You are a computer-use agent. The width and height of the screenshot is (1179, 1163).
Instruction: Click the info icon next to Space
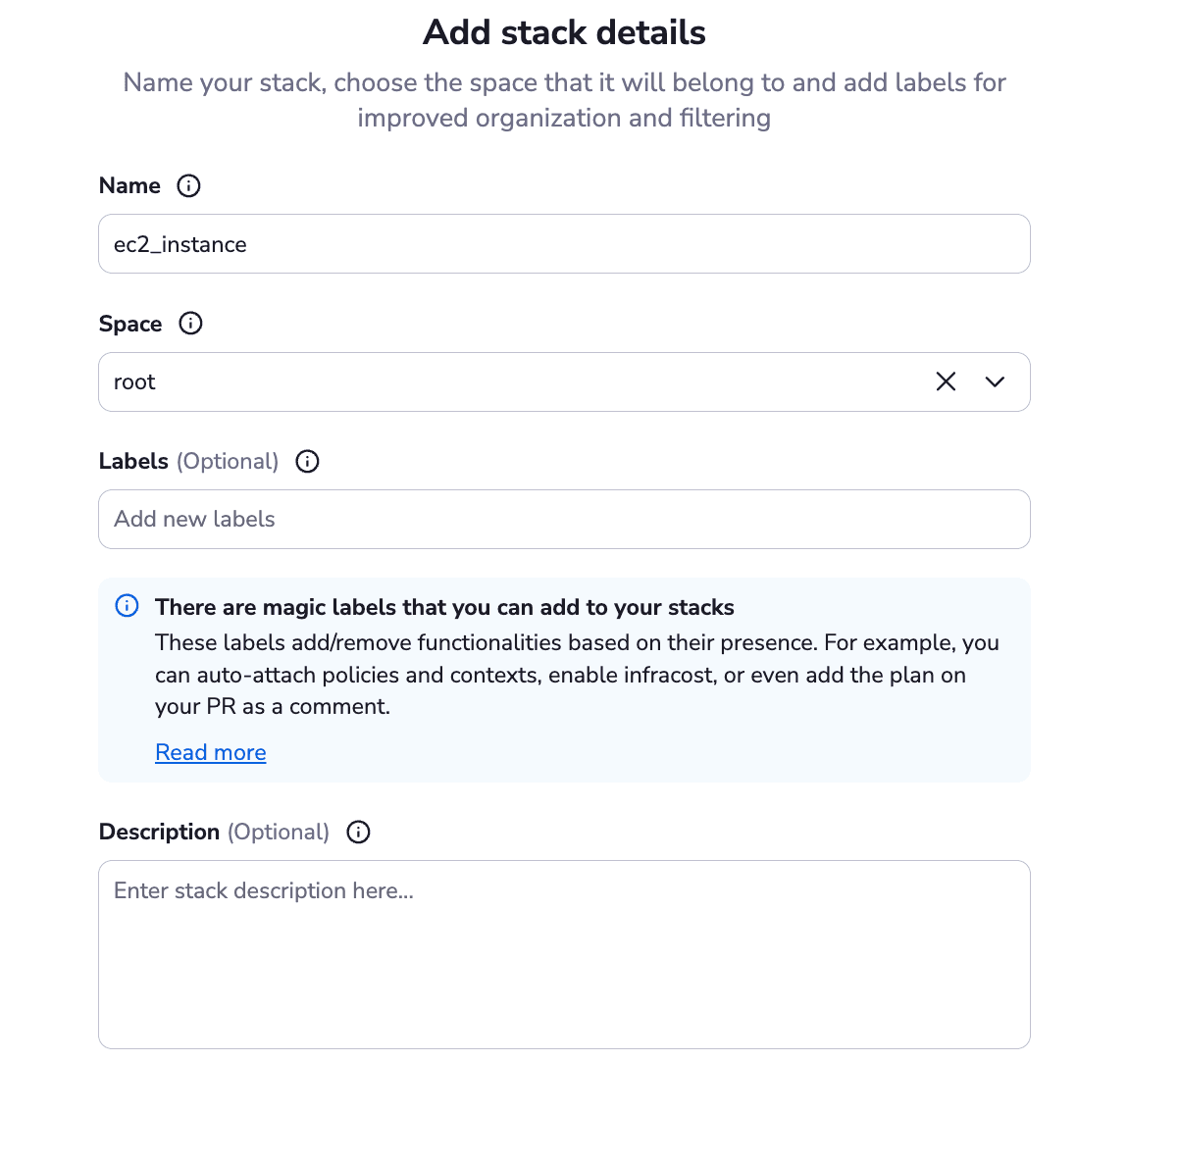190,324
